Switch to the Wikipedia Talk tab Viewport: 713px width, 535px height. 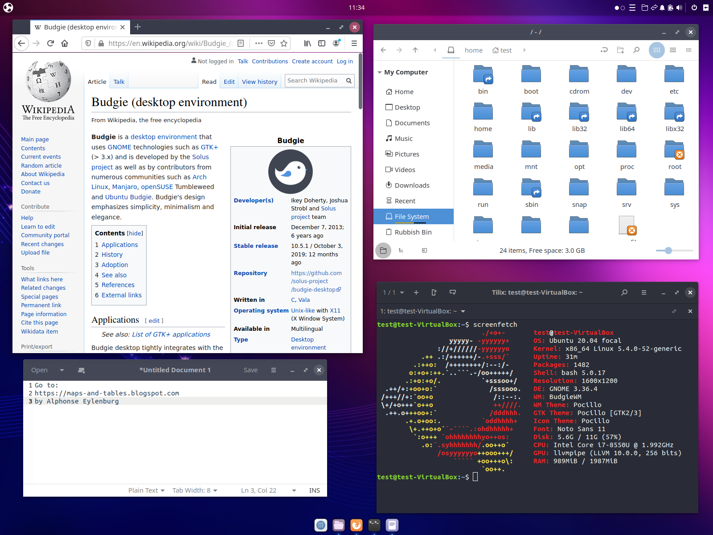click(119, 82)
